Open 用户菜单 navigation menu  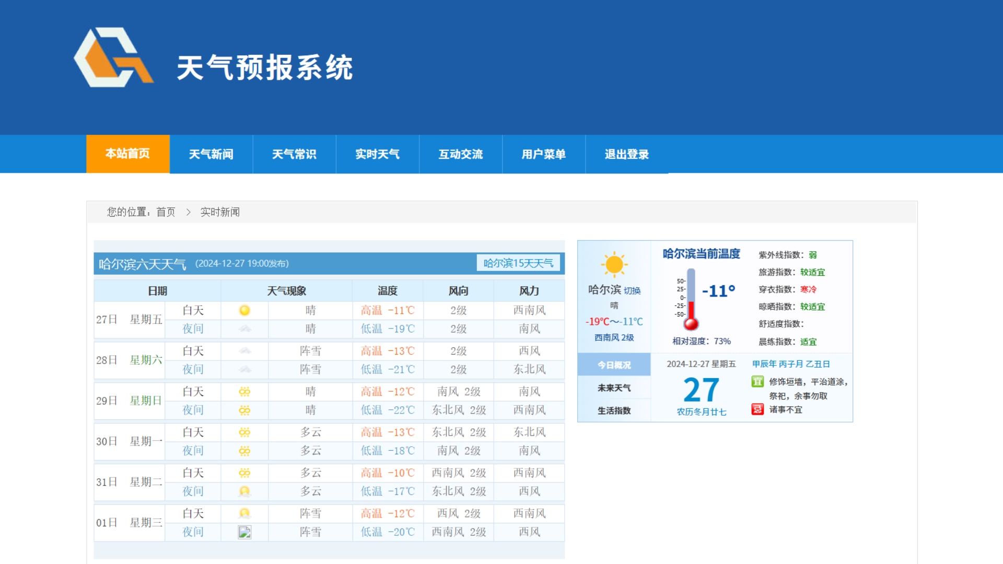pyautogui.click(x=543, y=154)
